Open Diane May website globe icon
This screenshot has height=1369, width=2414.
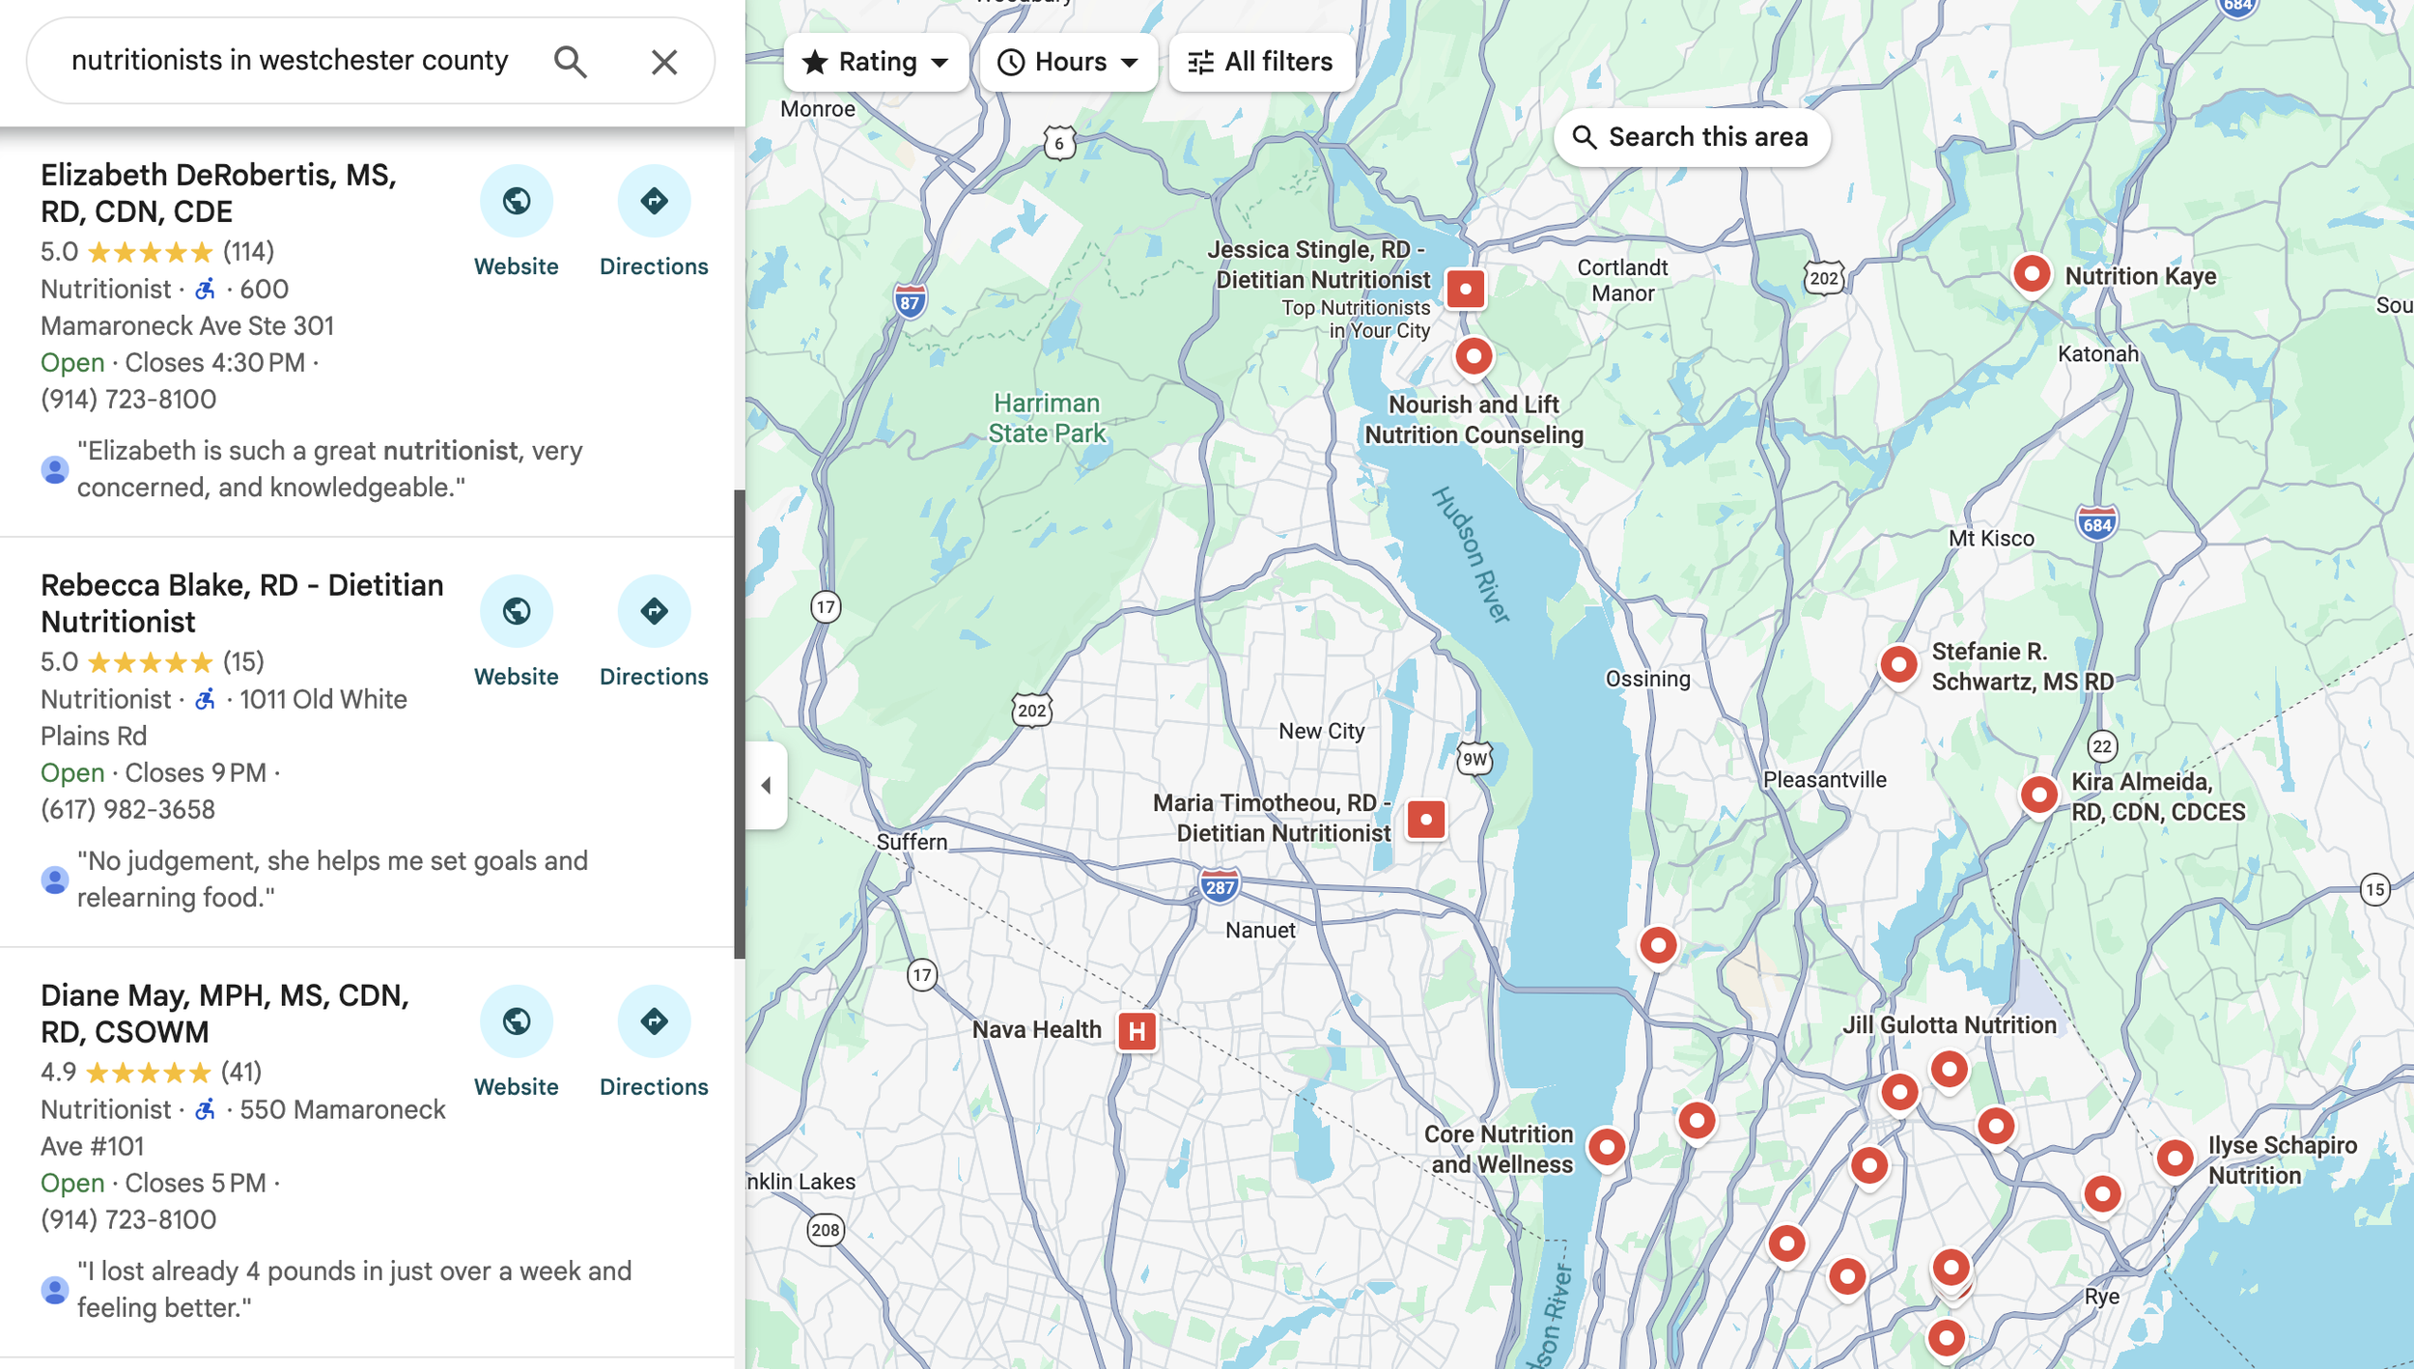pos(517,1021)
